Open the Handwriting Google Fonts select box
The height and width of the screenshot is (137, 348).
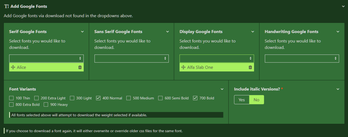(302, 58)
